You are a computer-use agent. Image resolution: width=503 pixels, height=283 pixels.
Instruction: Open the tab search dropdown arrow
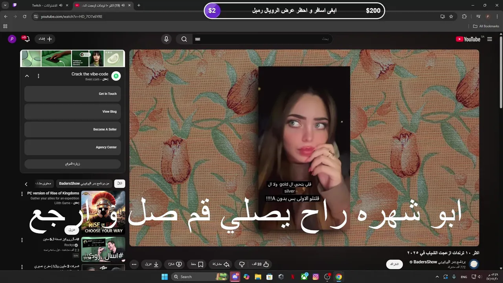(x=5, y=5)
